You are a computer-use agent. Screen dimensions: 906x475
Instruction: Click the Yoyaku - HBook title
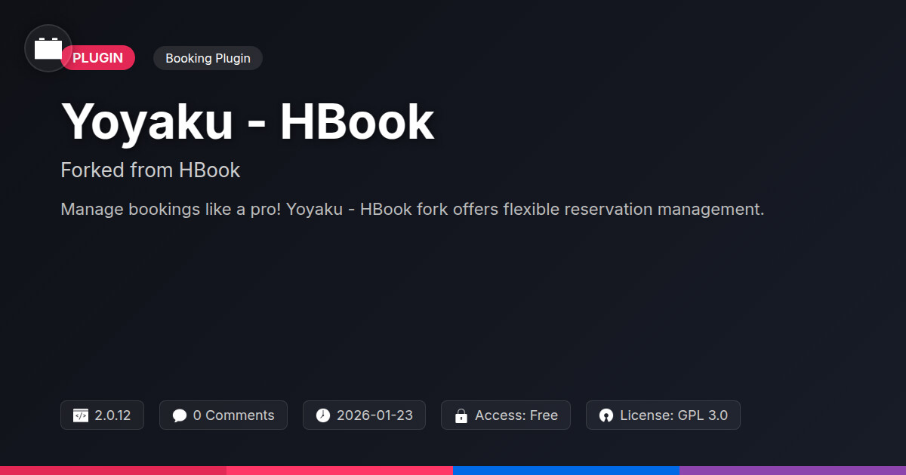click(x=248, y=121)
